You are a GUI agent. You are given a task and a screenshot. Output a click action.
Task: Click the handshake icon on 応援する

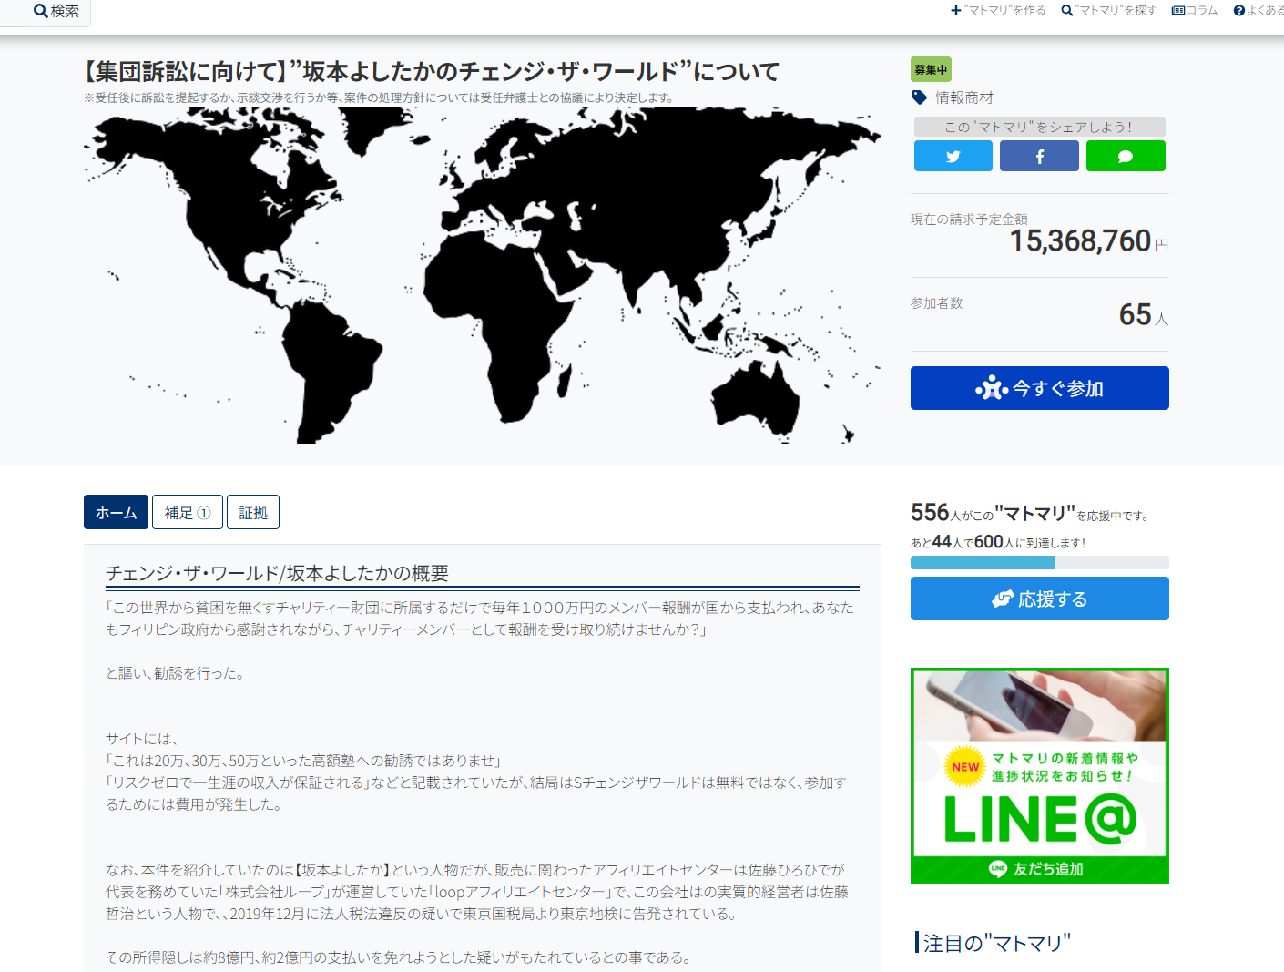point(1003,599)
